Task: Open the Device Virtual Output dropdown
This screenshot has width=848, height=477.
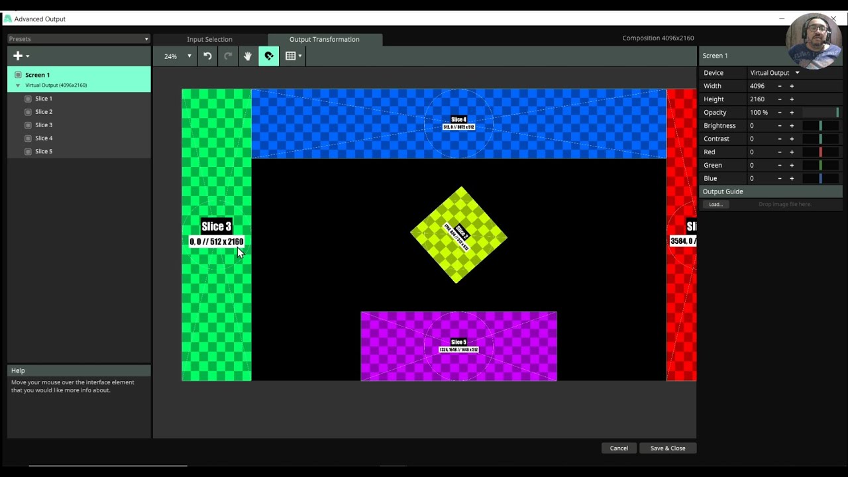Action: pos(775,73)
